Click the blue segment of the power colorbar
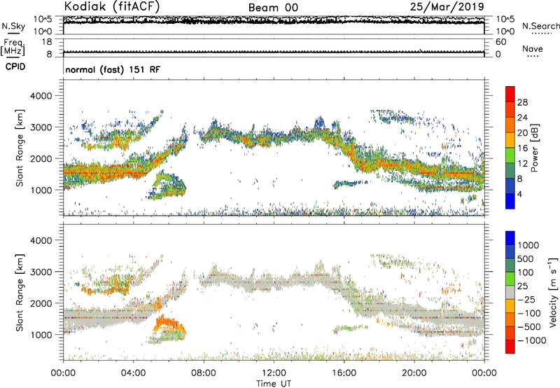The image size is (560, 388). pos(510,201)
